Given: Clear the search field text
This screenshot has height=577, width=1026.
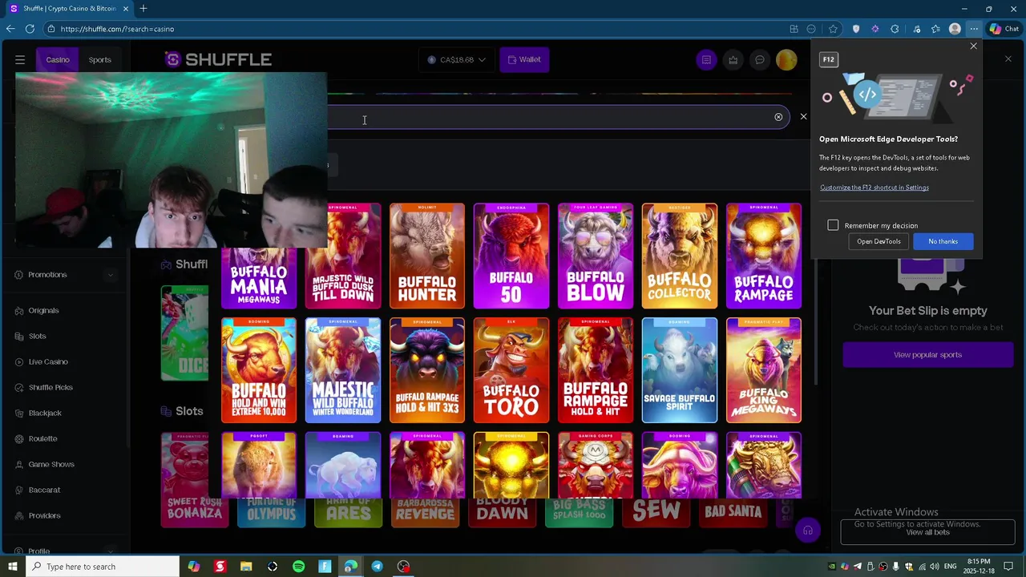Looking at the screenshot, I should tap(778, 117).
